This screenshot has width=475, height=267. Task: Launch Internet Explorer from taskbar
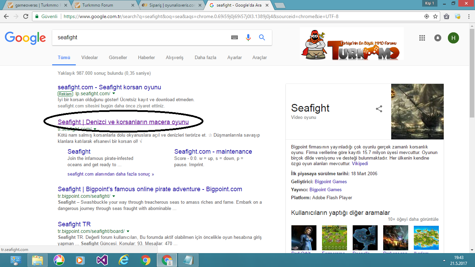[124, 260]
